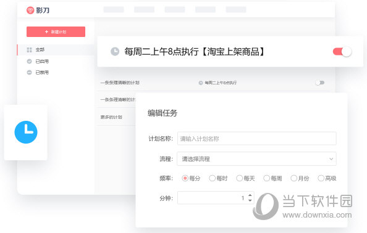Select the 每分 frequency radio button

click(185, 178)
